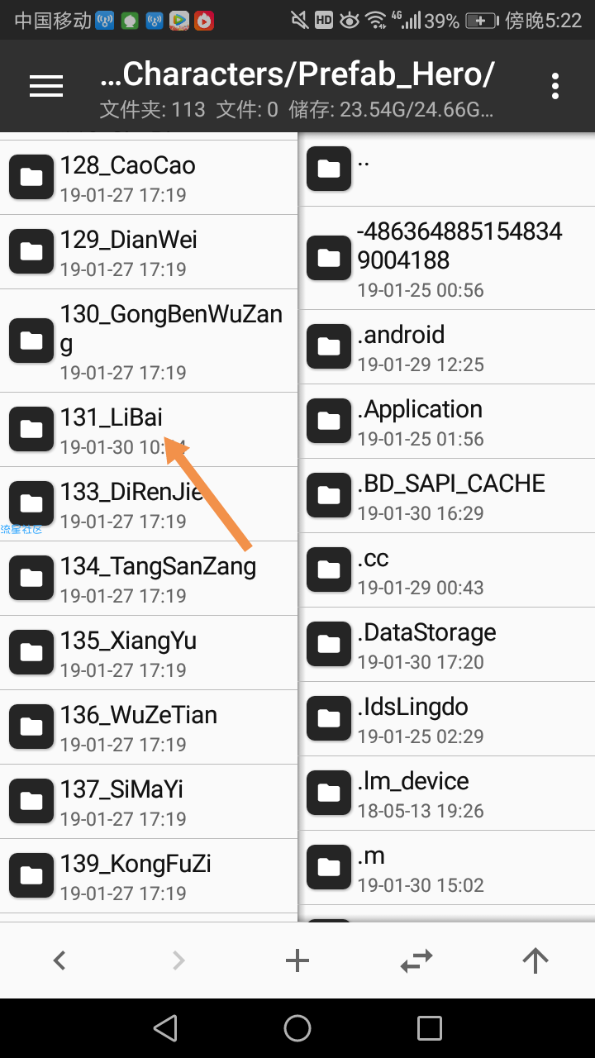Image resolution: width=595 pixels, height=1058 pixels.
Task: Tap the folder icon next to 128_CaoCao
Action: pyautogui.click(x=31, y=177)
